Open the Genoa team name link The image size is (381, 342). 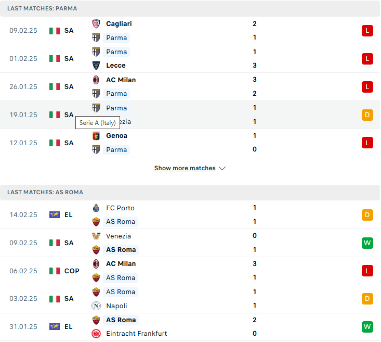116,136
